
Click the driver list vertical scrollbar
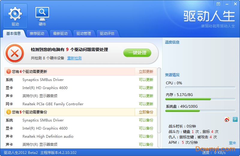(x=159, y=100)
